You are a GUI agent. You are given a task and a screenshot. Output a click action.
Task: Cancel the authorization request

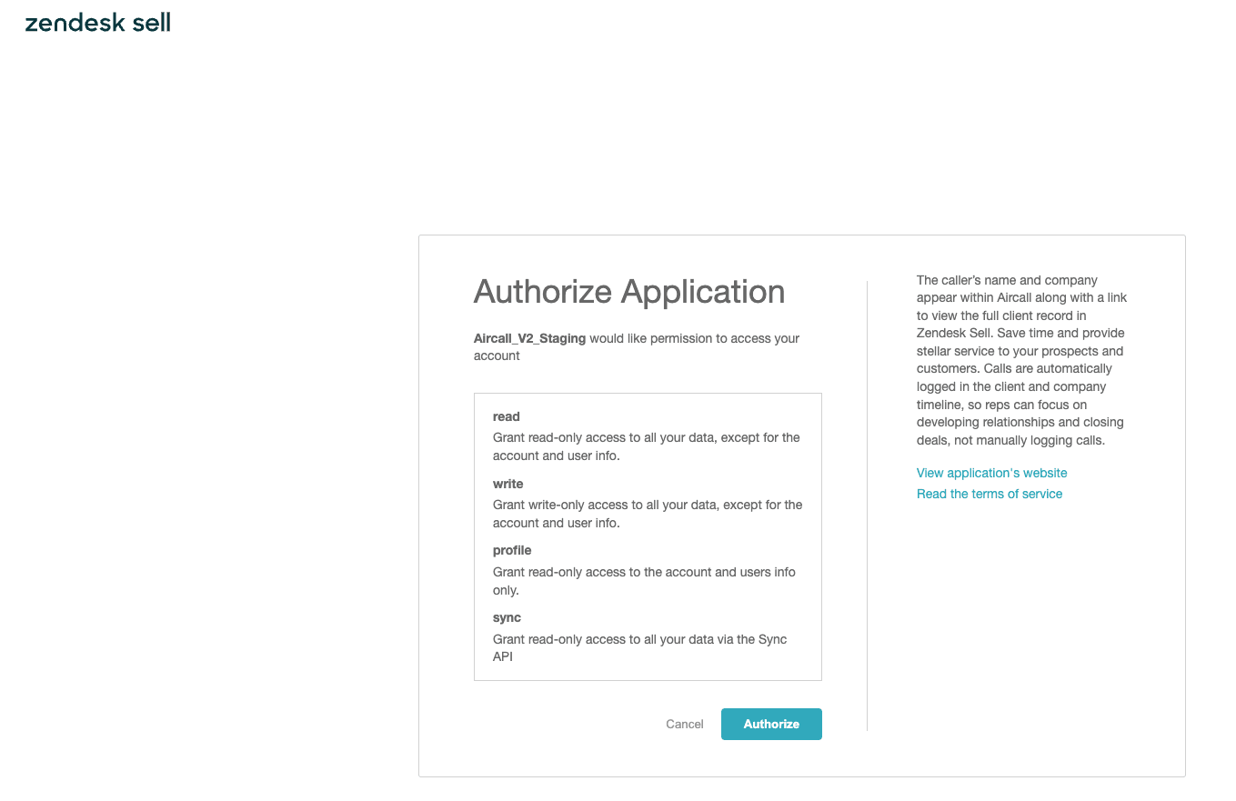(684, 725)
